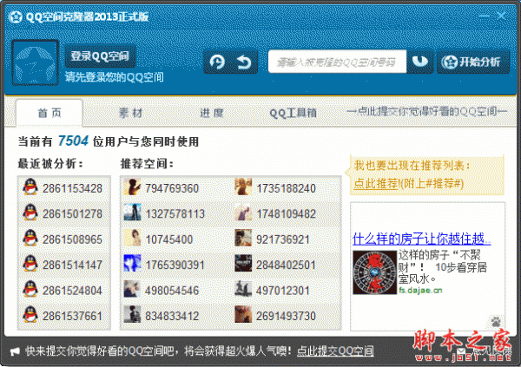521x367 pixels.
Task: Click penguin icon beside 2861501278
Action: pos(30,213)
